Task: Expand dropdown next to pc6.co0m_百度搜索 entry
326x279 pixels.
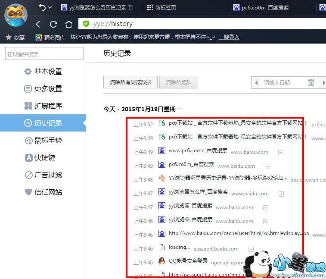Action: tap(267, 166)
